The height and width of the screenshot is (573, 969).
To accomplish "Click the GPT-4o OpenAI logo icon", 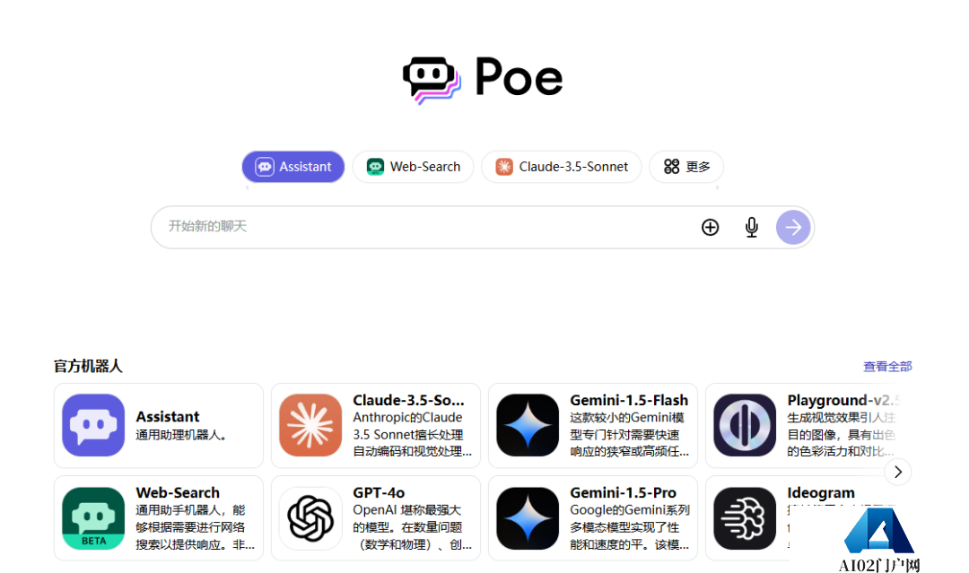I will pos(310,518).
